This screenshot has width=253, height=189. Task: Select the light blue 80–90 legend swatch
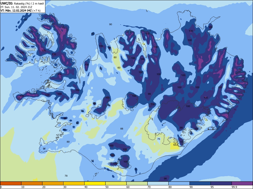[179, 183]
